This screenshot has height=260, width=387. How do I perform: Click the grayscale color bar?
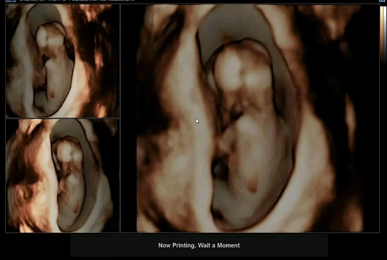tap(385, 34)
